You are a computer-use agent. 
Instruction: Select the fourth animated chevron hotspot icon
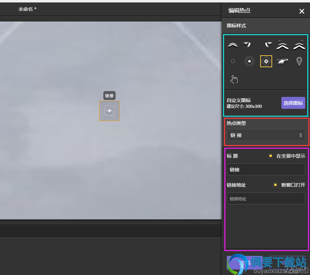tap(282, 45)
